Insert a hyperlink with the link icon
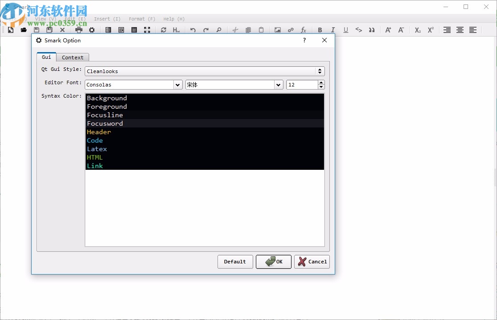This screenshot has width=497, height=320. (x=291, y=30)
